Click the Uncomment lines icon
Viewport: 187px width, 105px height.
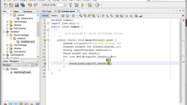(141, 16)
